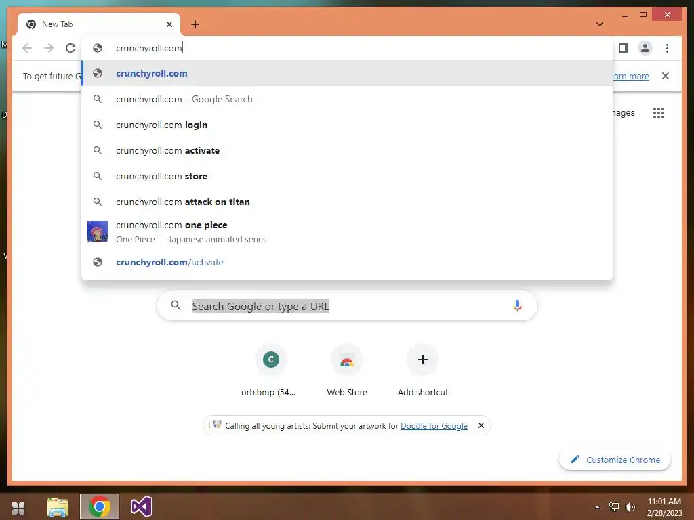
Task: Select the 'crunchyroll.com one piece' suggestion
Action: point(347,232)
